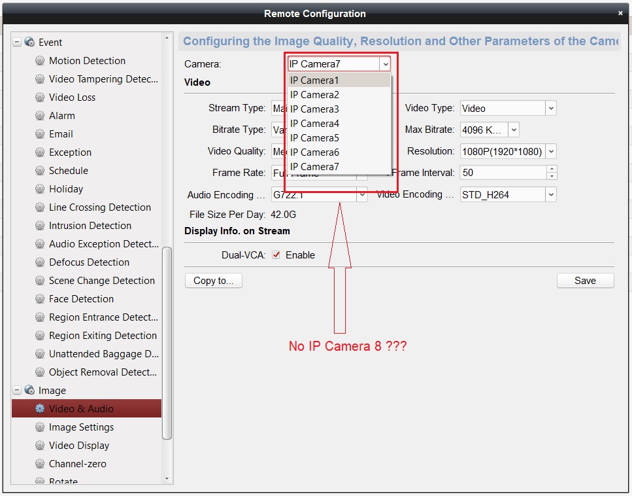Expand the Max Bitrate dropdown
The height and width of the screenshot is (496, 632).
[x=514, y=130]
